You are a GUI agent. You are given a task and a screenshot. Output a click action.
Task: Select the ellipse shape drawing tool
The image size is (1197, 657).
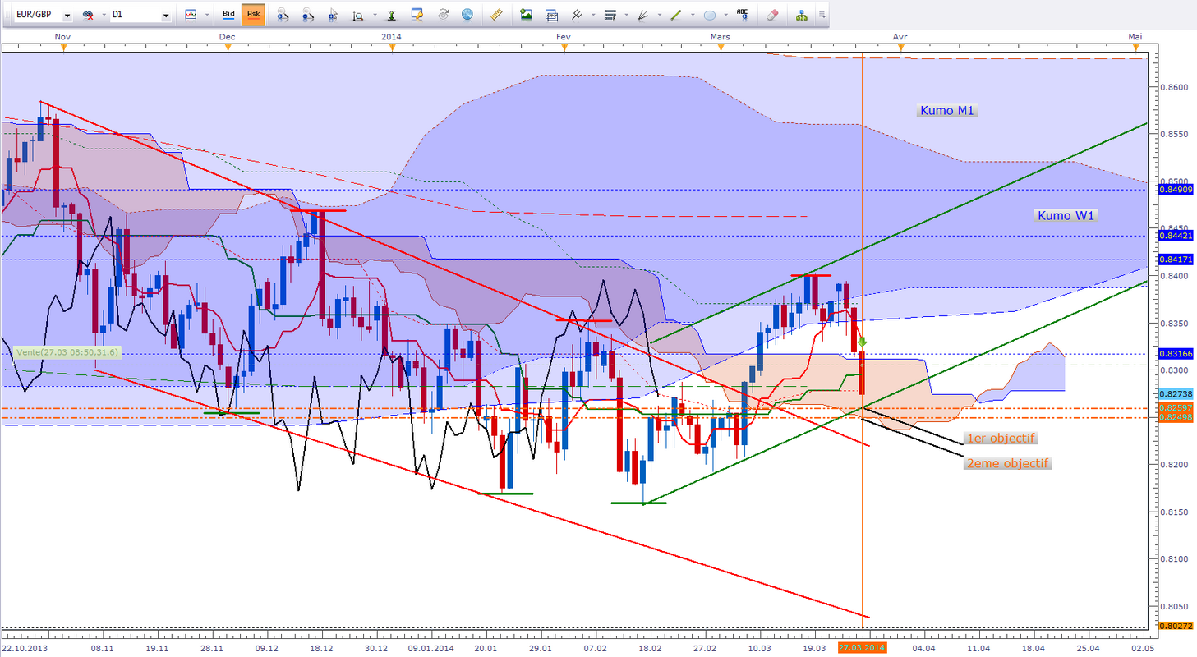pos(710,15)
